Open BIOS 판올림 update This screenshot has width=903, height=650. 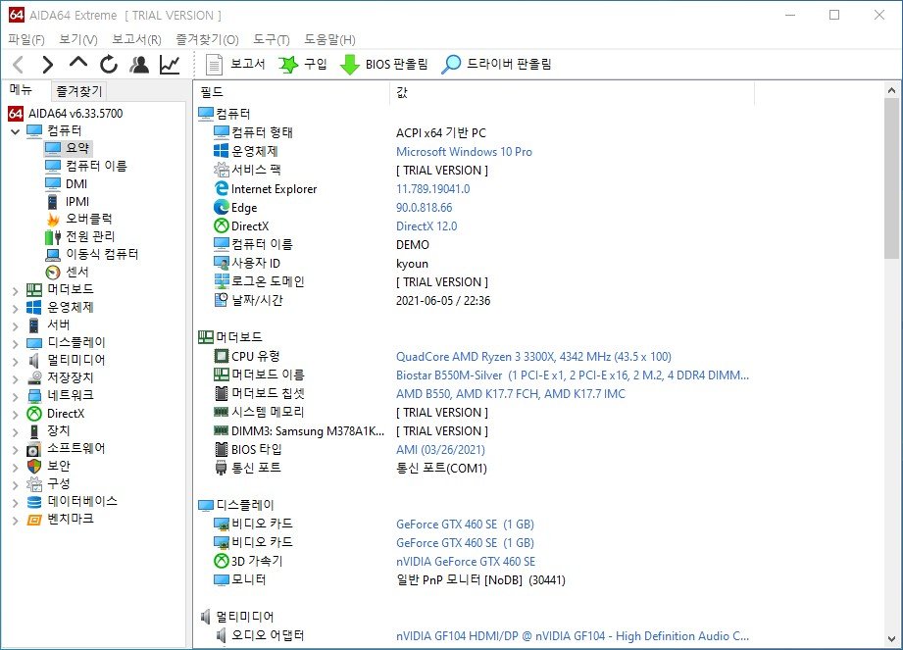click(x=384, y=64)
